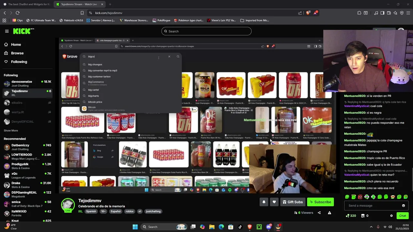Open recommended channel Drake
This screenshot has width=413, height=232.
click(27, 185)
